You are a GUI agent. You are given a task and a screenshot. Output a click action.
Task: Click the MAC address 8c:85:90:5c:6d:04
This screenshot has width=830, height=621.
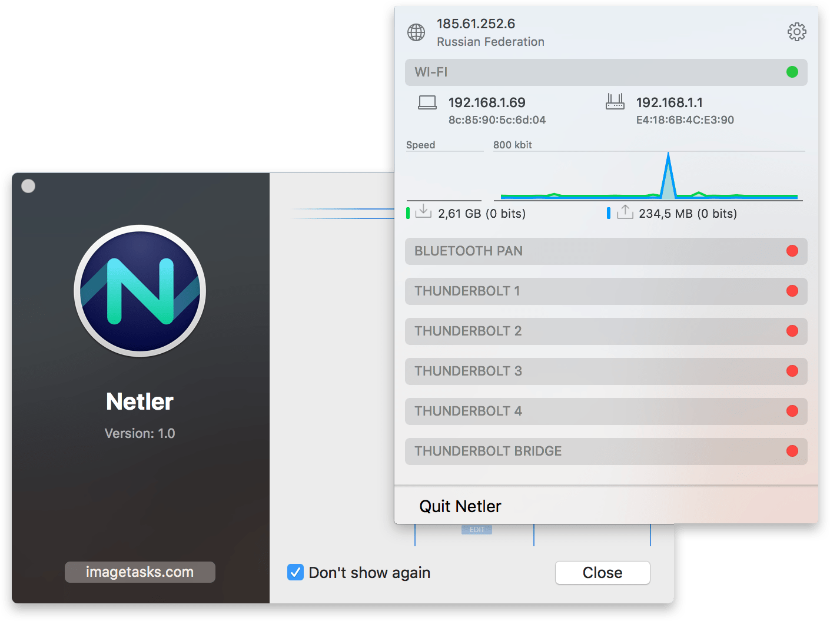pos(497,120)
